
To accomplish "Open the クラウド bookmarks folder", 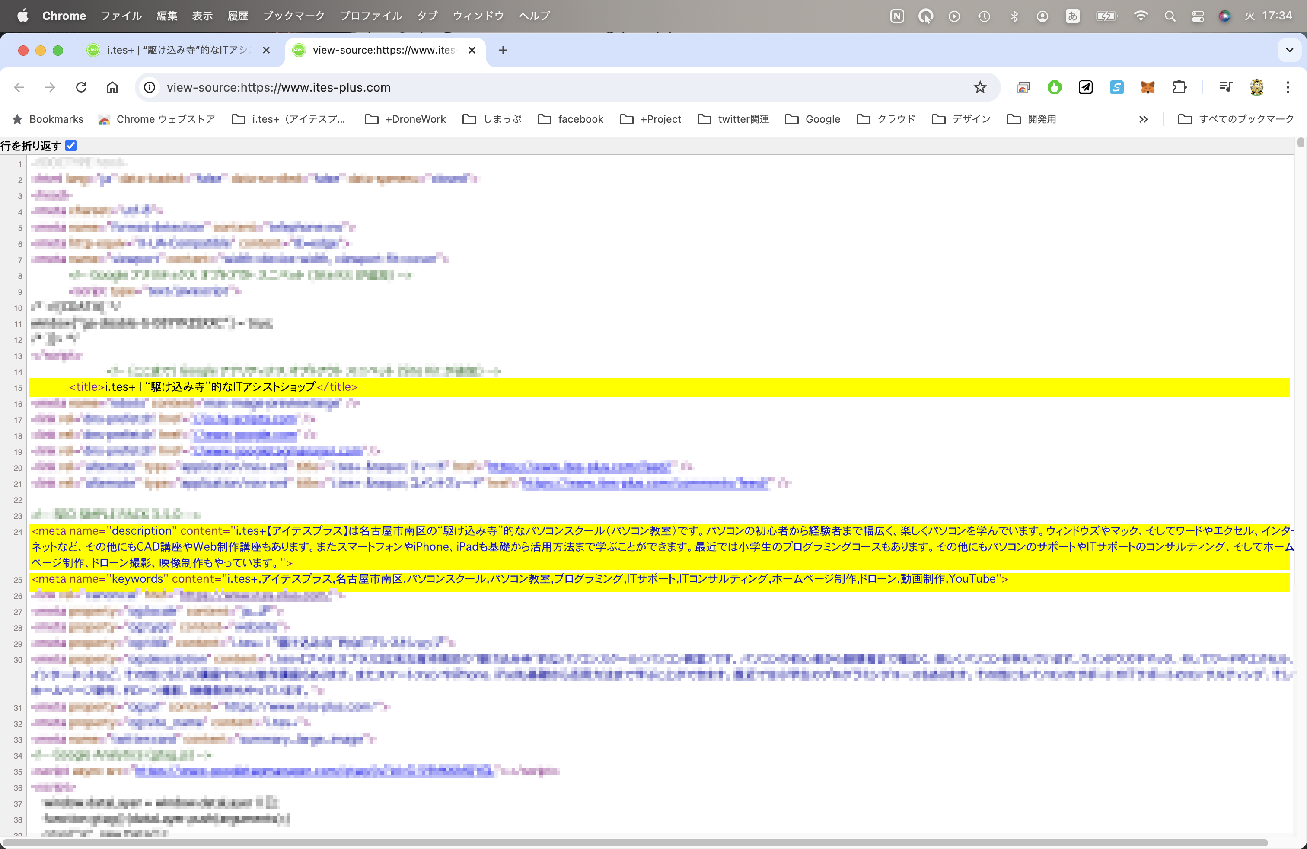I will coord(886,119).
